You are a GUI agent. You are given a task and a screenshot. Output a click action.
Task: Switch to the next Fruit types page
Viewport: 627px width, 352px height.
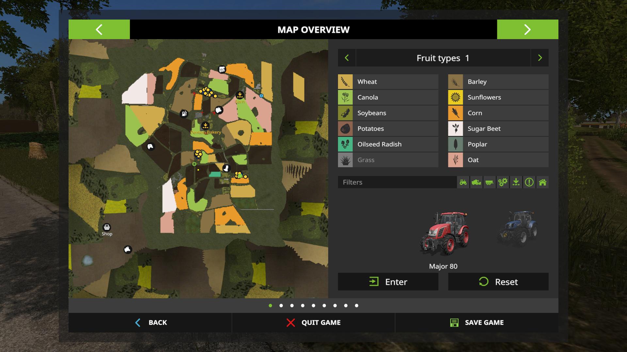pyautogui.click(x=540, y=58)
